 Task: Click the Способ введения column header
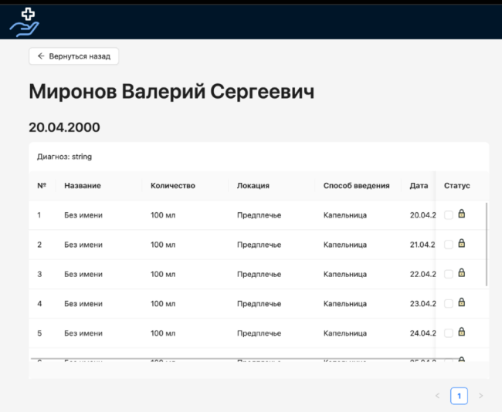pyautogui.click(x=356, y=185)
